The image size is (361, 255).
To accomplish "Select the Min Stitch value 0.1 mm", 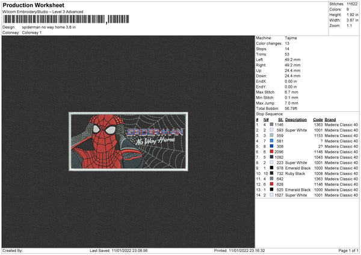I will coord(291,97).
